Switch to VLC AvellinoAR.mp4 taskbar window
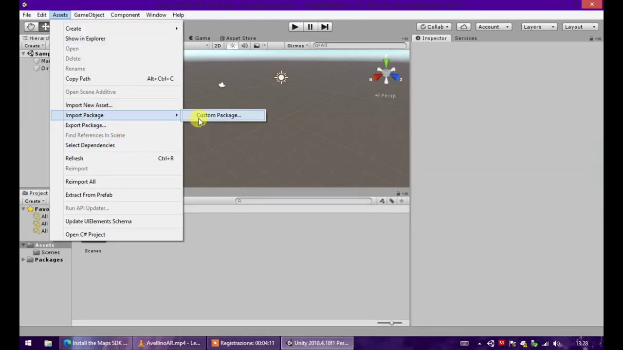The width and height of the screenshot is (623, 350). click(169, 343)
